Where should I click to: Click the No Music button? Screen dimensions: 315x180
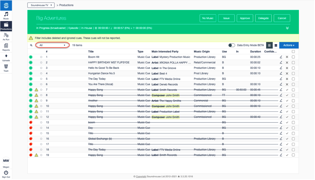[208, 18]
